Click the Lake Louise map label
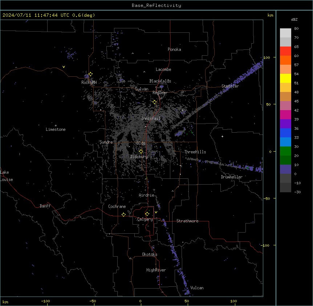Viewport: 313px width, 306px height. tap(7, 176)
